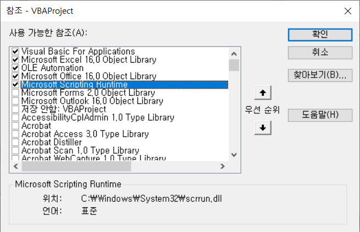Screen dimensions: 360x232
Task: Click the horizontal scrollbar thumb
Action: pyautogui.click(x=76, y=166)
